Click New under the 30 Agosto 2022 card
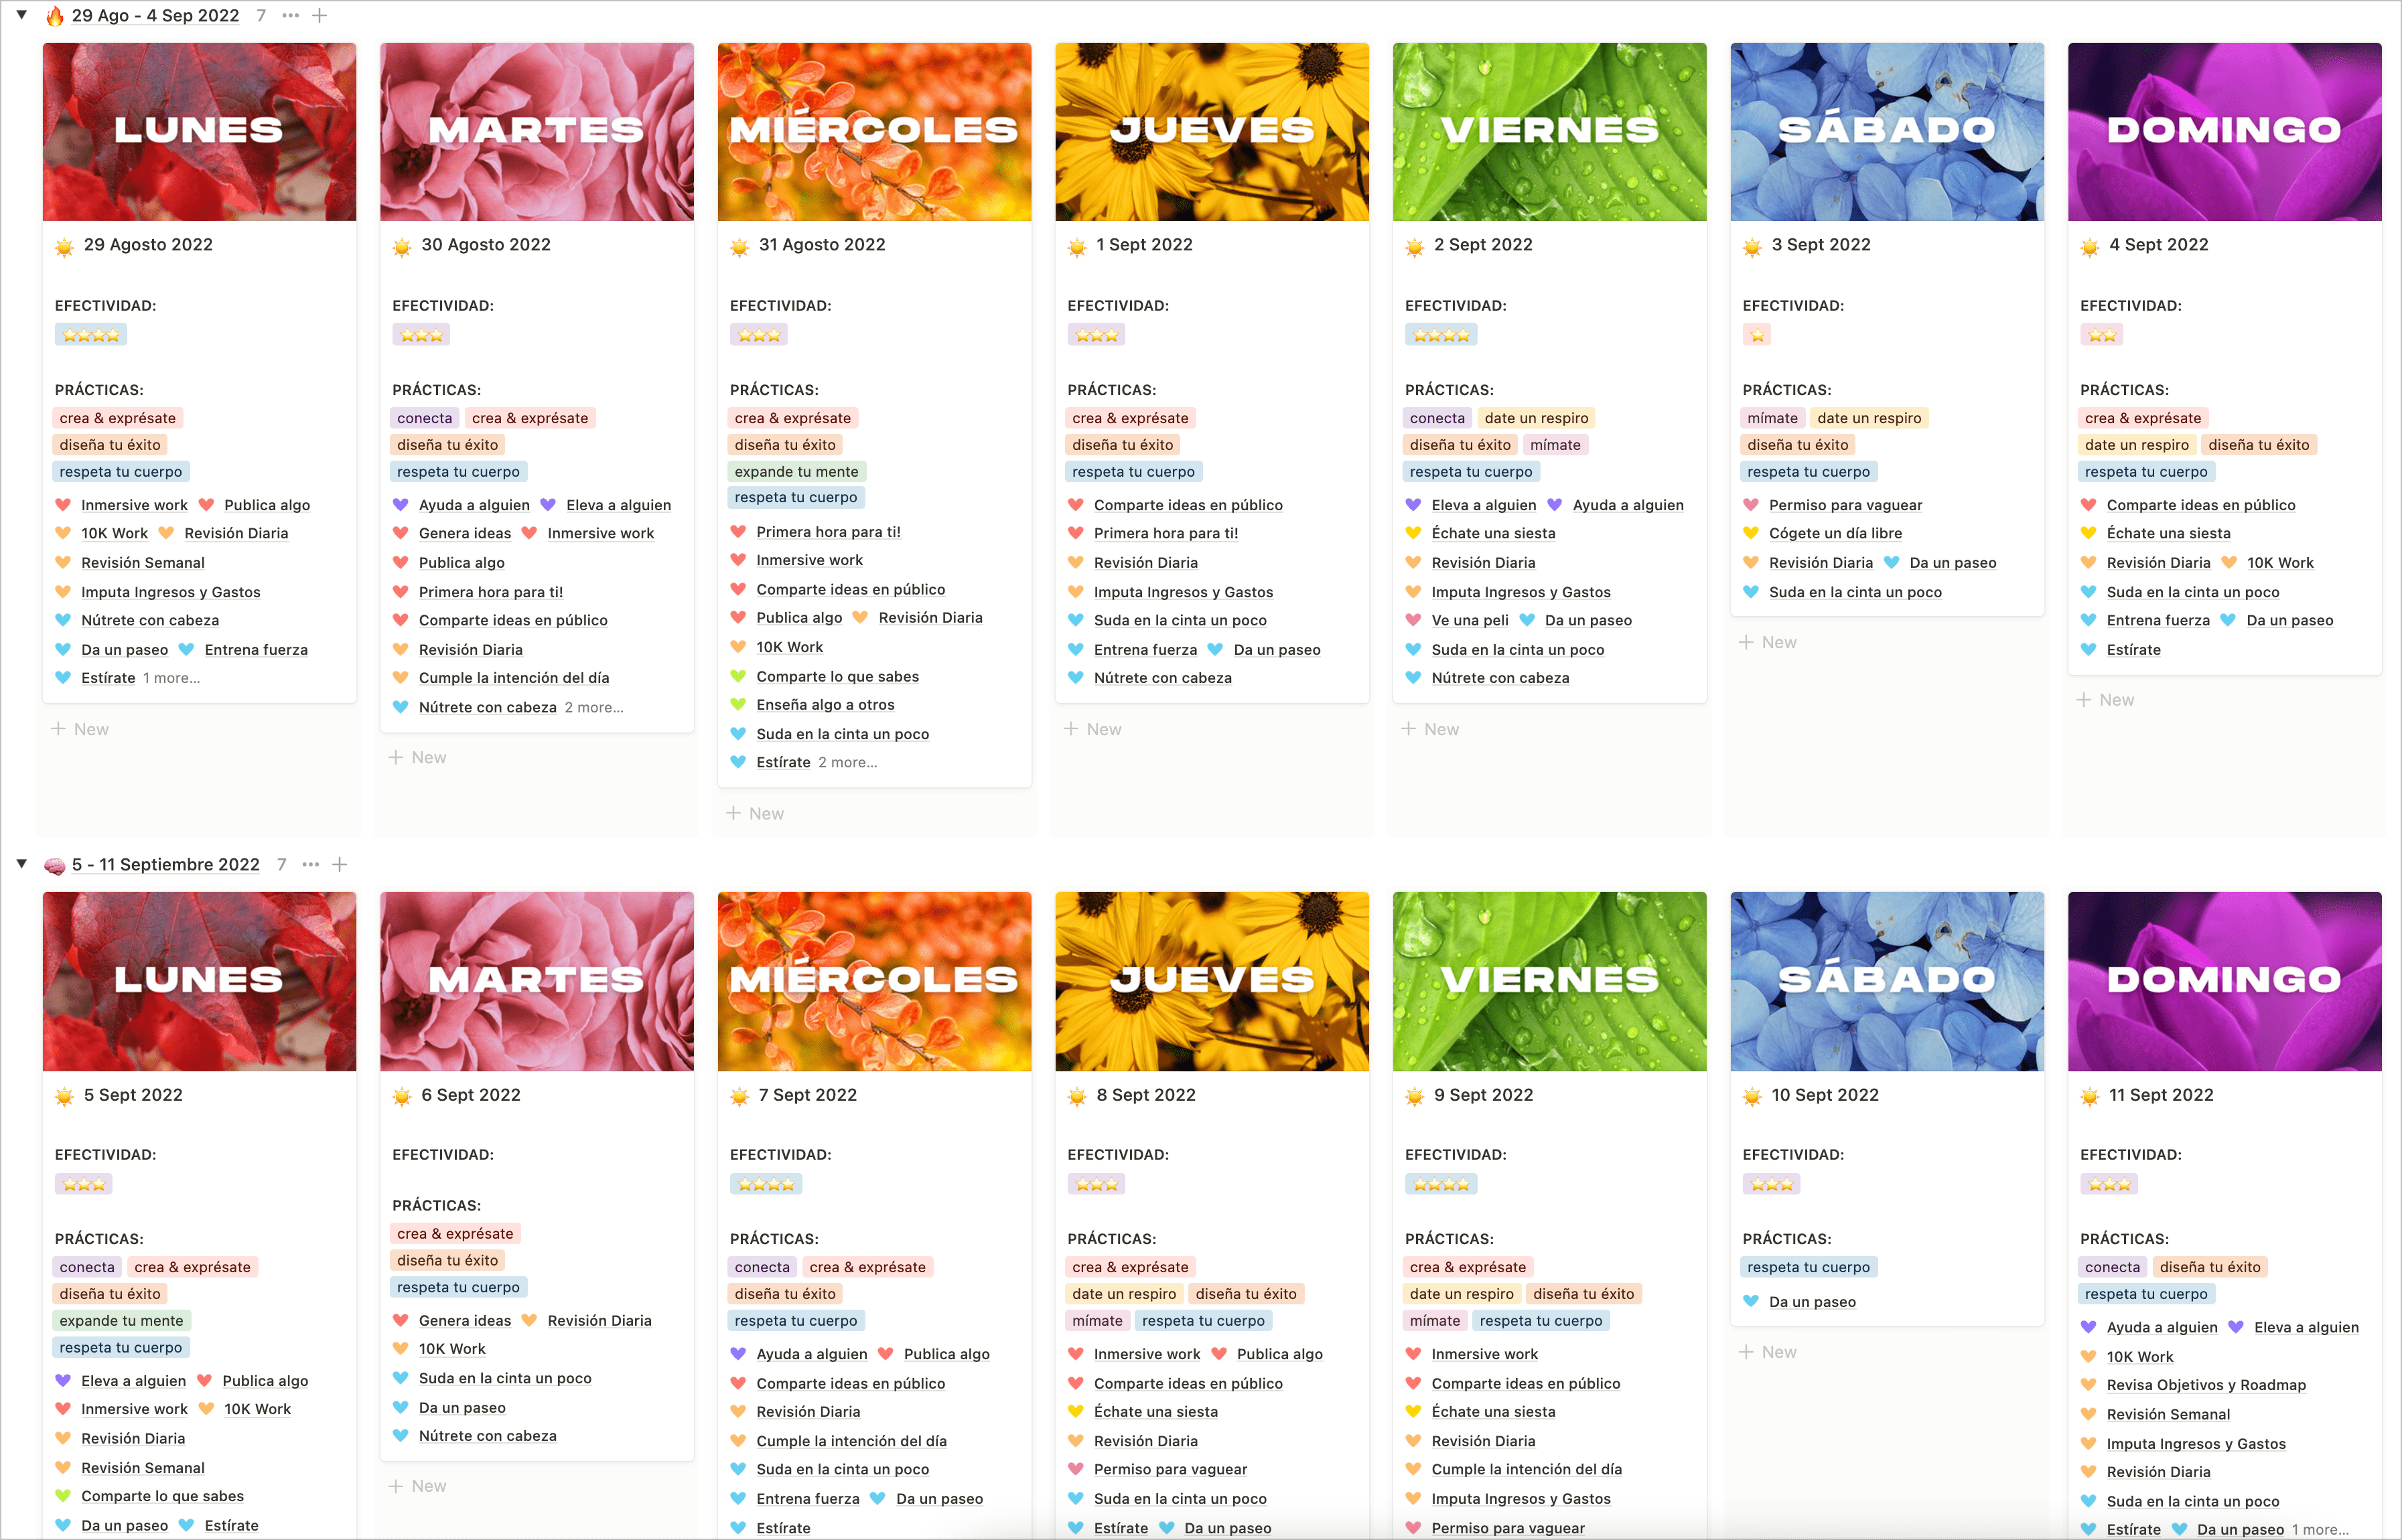 click(417, 757)
